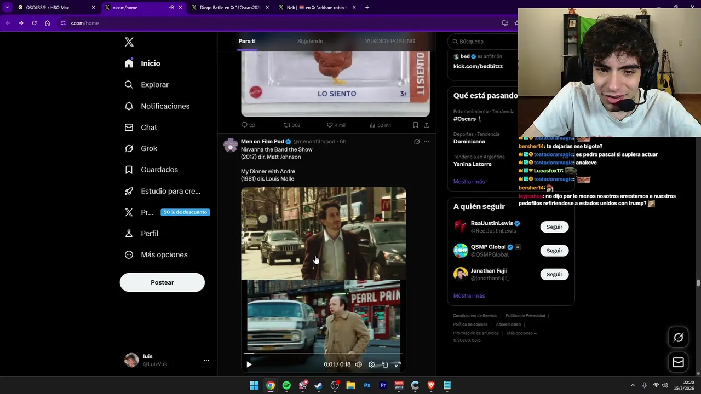The image size is (701, 394).
Task: Open floating messages envelope button
Action: click(678, 362)
